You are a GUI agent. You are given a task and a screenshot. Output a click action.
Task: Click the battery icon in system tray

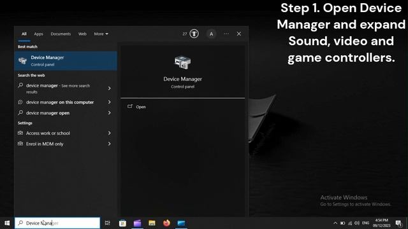tap(343, 223)
